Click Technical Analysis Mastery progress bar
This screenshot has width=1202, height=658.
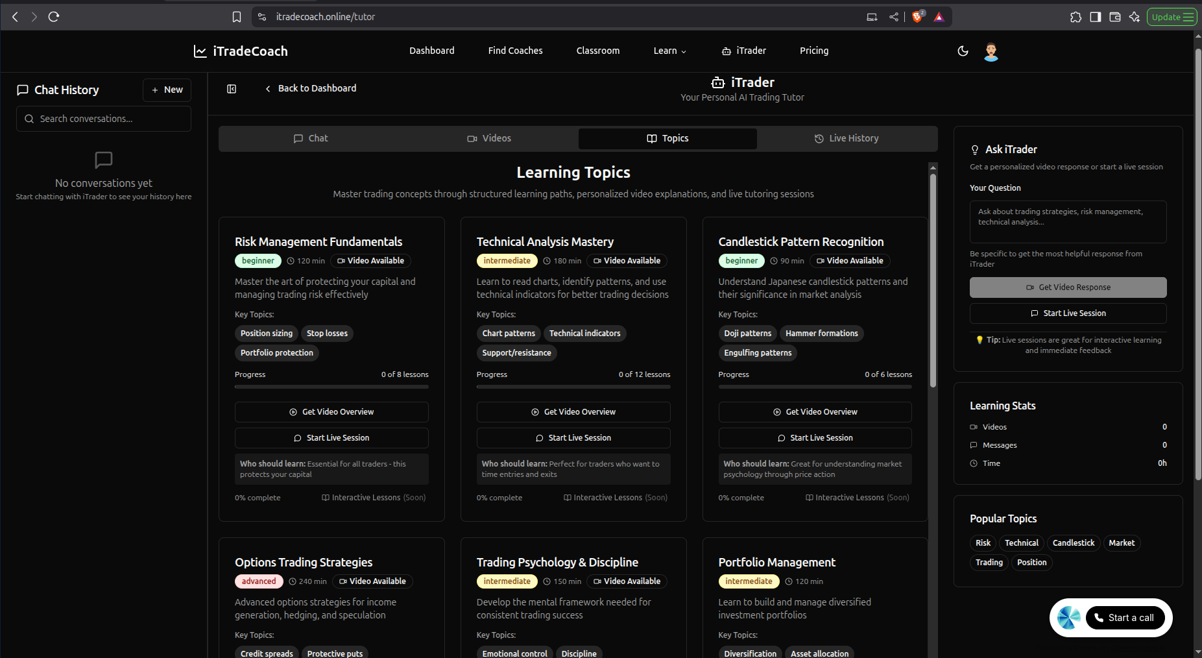click(x=573, y=387)
